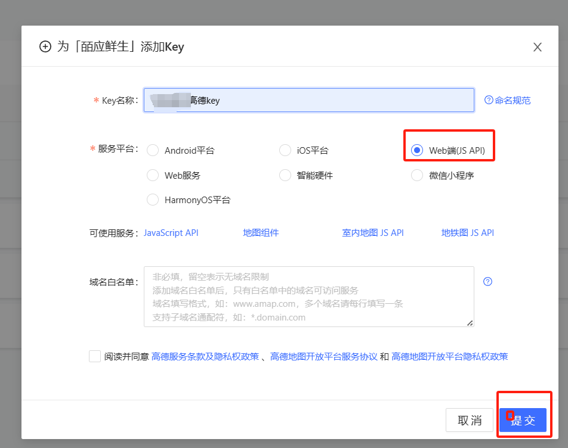Select the Android平台 service platform
568x448 pixels.
pos(153,150)
